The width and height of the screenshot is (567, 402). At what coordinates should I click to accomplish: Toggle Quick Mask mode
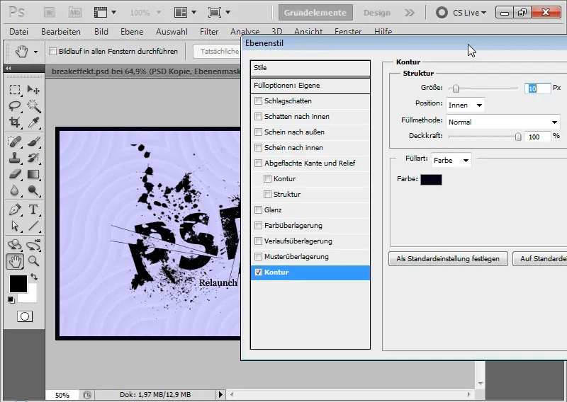coord(25,317)
